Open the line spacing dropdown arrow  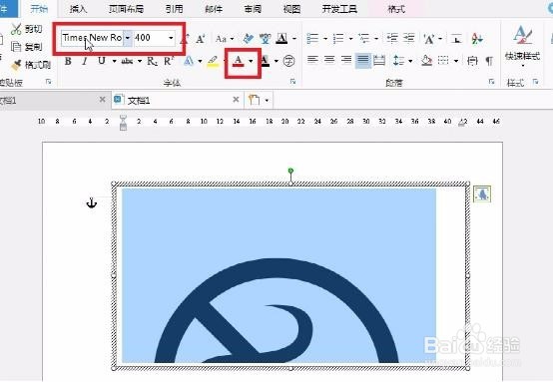click(410, 61)
